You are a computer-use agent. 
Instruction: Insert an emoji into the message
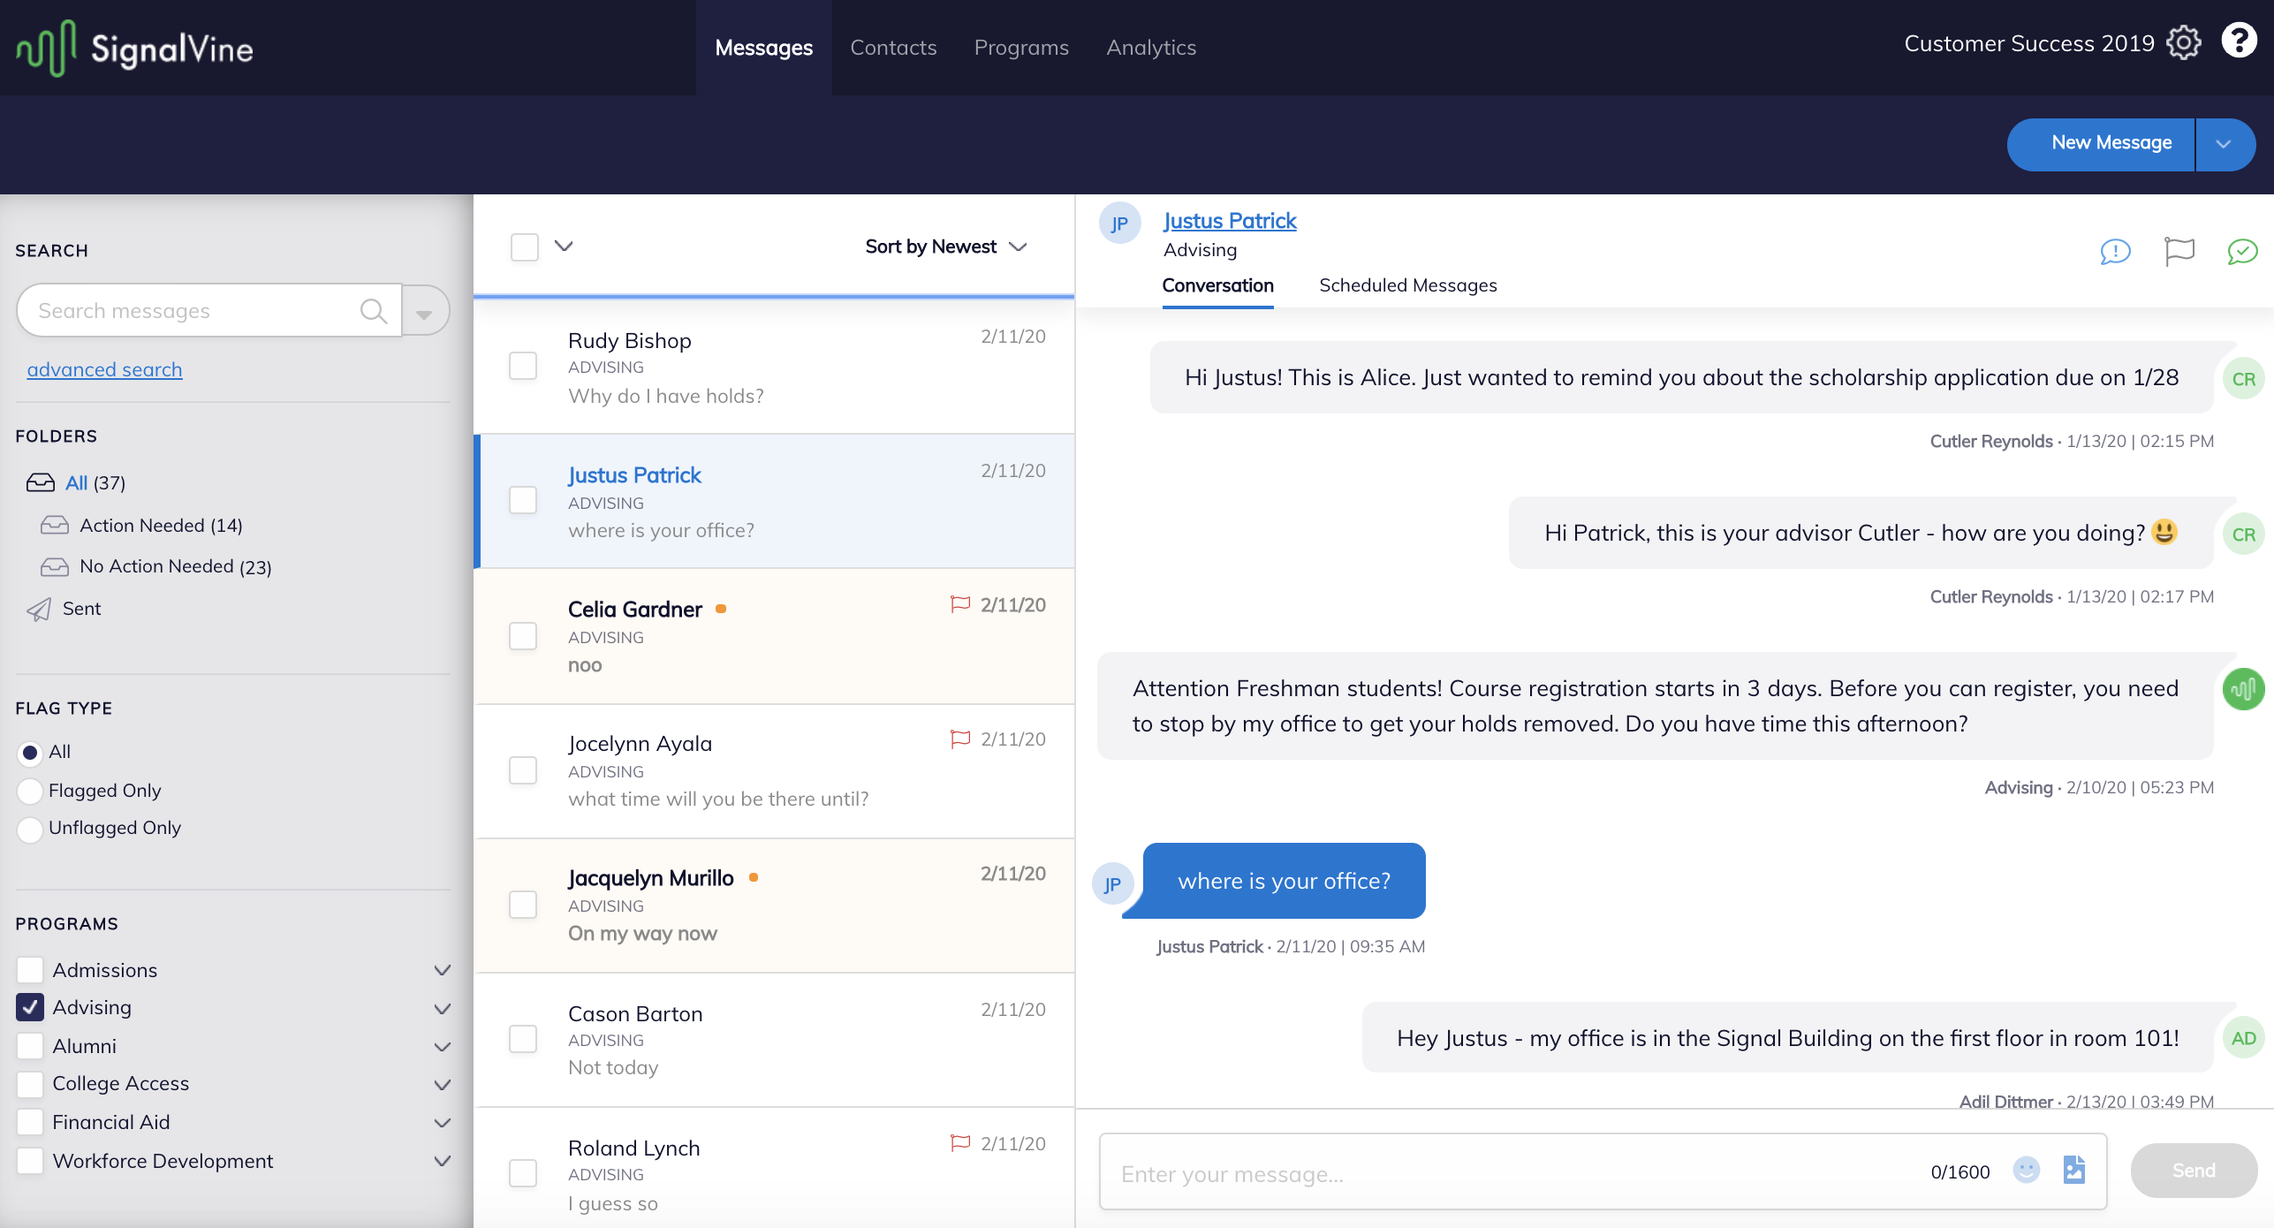coord(2028,1171)
